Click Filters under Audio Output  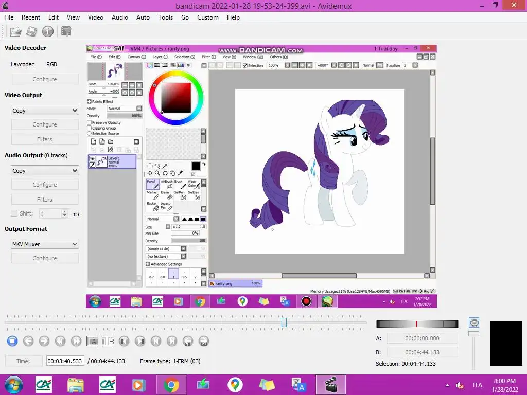pos(45,200)
